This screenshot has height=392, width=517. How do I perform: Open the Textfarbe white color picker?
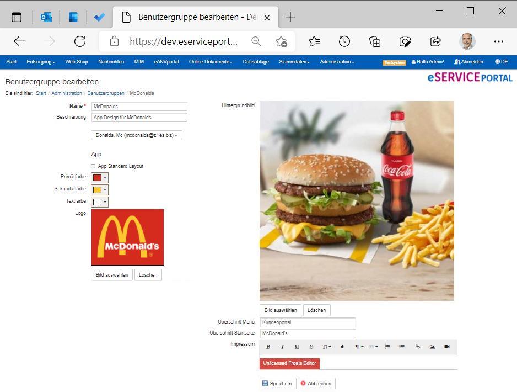(x=100, y=202)
